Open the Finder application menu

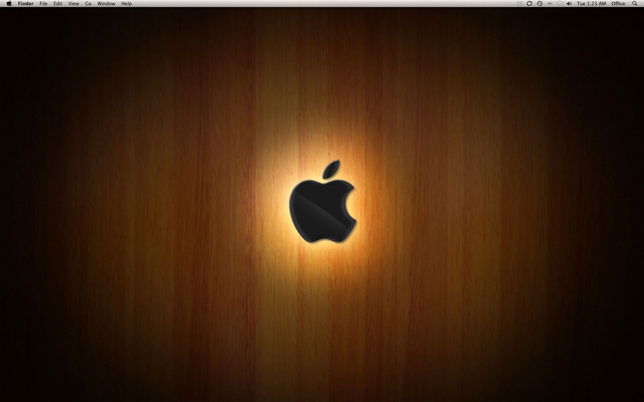click(x=25, y=4)
